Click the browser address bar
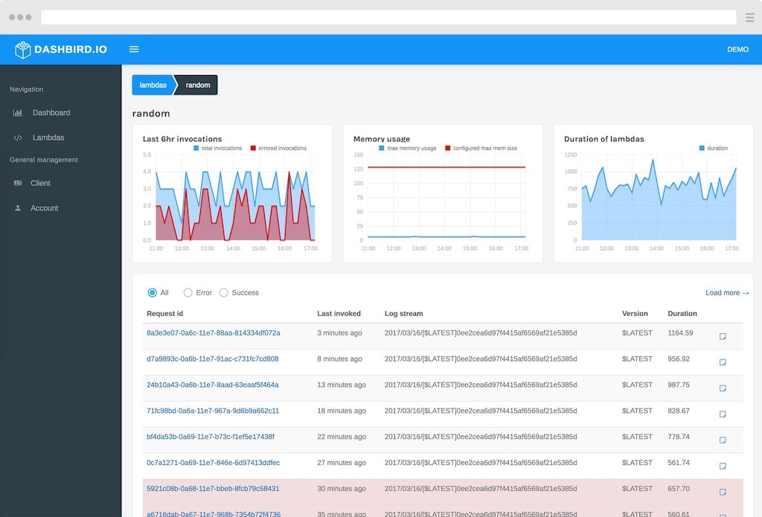Image resolution: width=762 pixels, height=517 pixels. point(388,18)
